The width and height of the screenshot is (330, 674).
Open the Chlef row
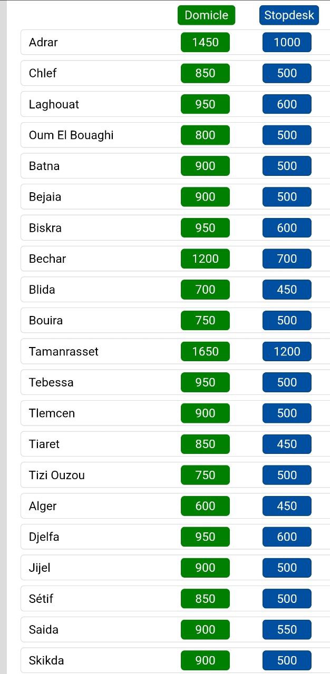click(x=175, y=73)
